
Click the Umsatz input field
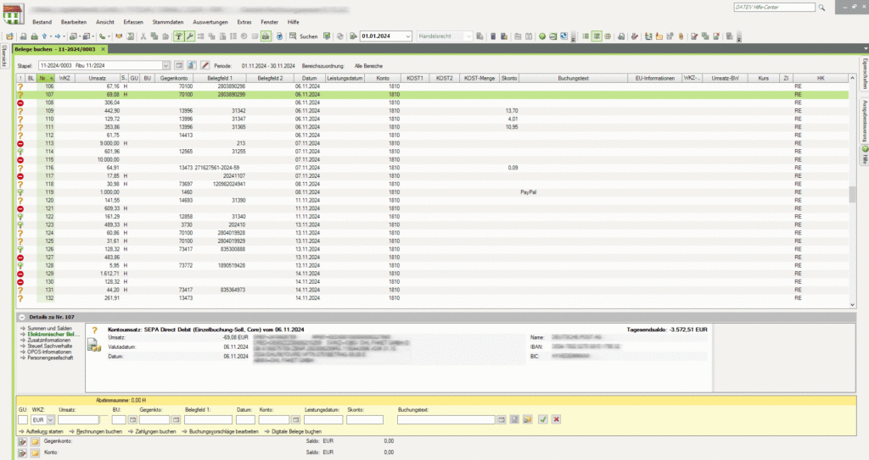click(78, 420)
